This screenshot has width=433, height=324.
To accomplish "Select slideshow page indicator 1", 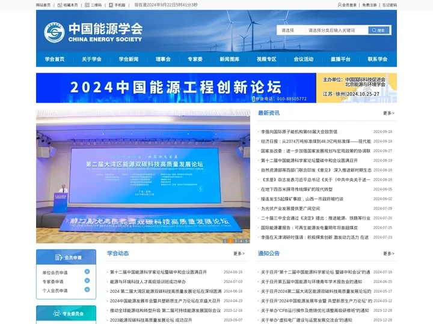I will tap(225, 241).
